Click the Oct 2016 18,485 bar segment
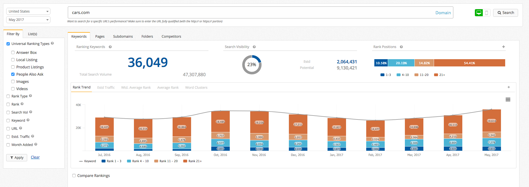The width and height of the screenshot is (529, 187). coord(221,121)
